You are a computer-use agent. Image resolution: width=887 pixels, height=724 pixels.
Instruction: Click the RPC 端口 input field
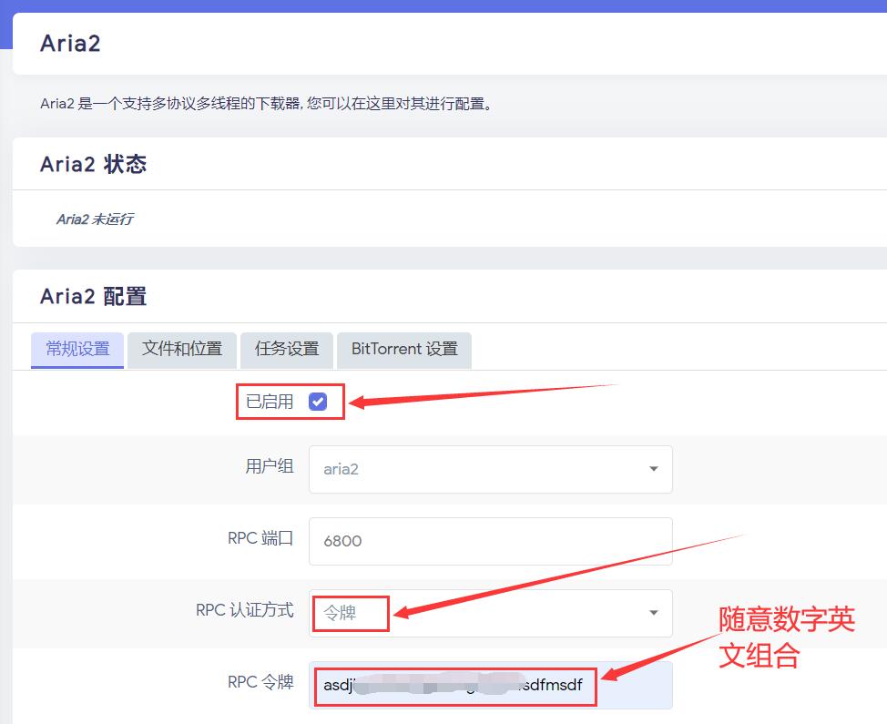tap(491, 541)
